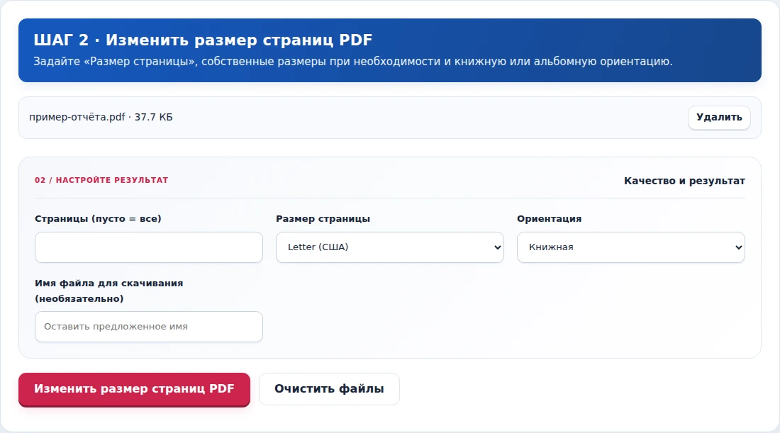Click the Ориентация label
This screenshot has height=433, width=780.
tap(549, 219)
